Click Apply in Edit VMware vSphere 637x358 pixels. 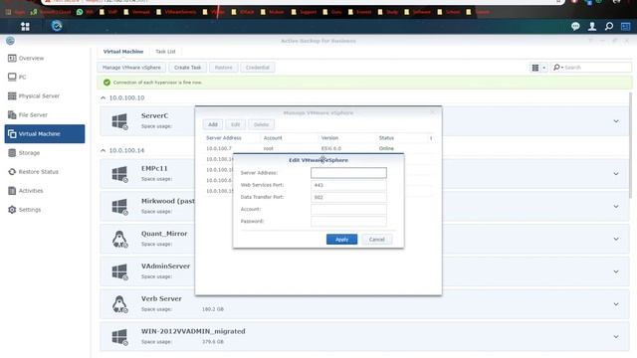coord(341,240)
